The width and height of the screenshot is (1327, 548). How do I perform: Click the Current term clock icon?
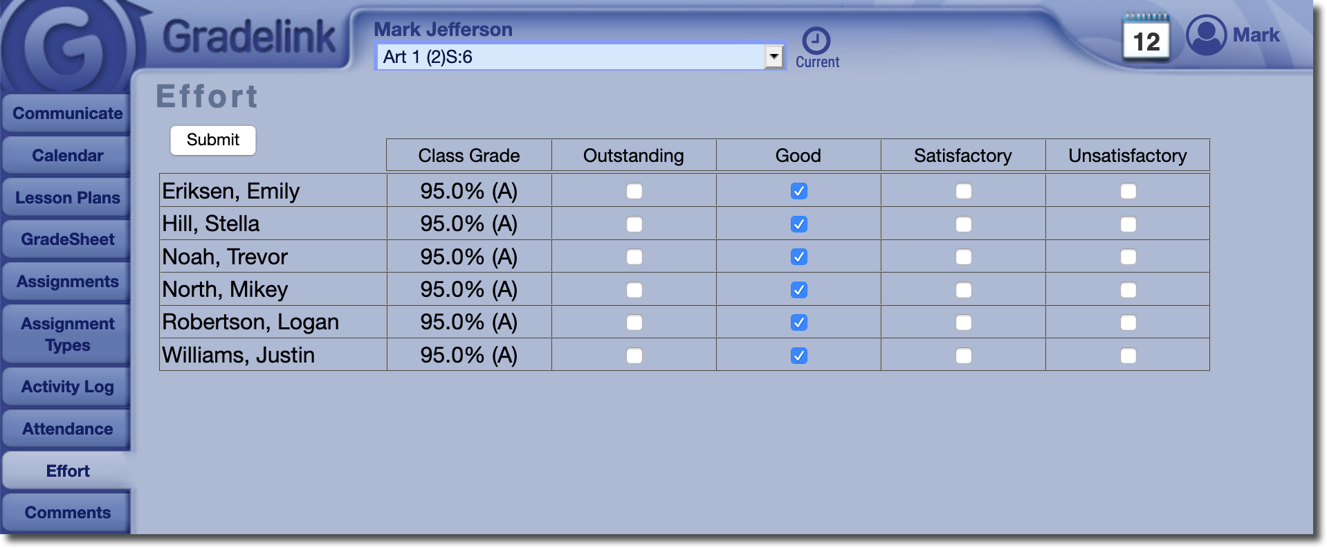[x=816, y=41]
